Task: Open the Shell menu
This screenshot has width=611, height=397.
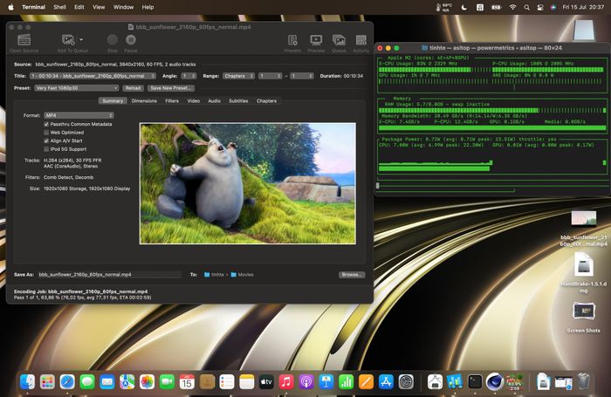Action: tap(59, 7)
